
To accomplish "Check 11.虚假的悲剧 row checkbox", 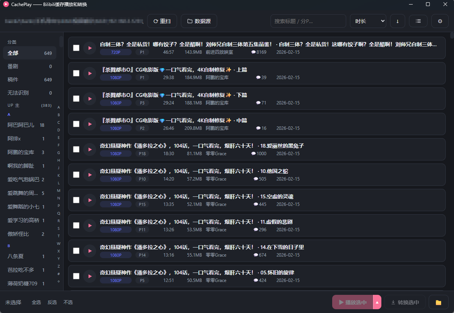I will [x=76, y=226].
